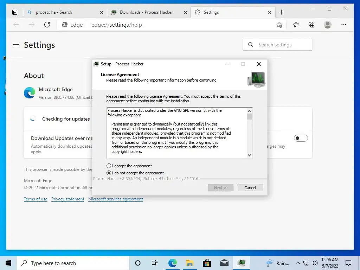Open volume control tray icon

(315, 263)
